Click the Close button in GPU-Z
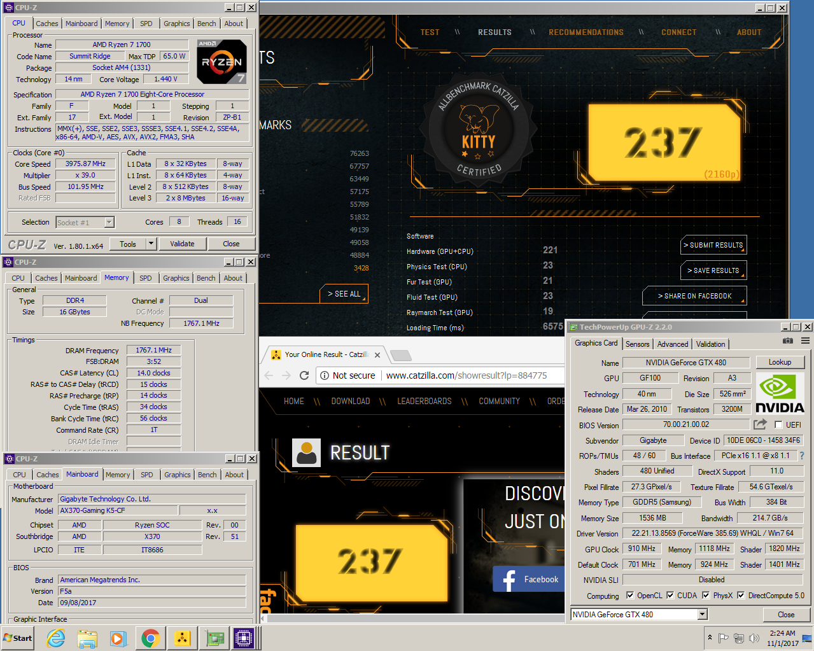The image size is (814, 651). tap(786, 615)
